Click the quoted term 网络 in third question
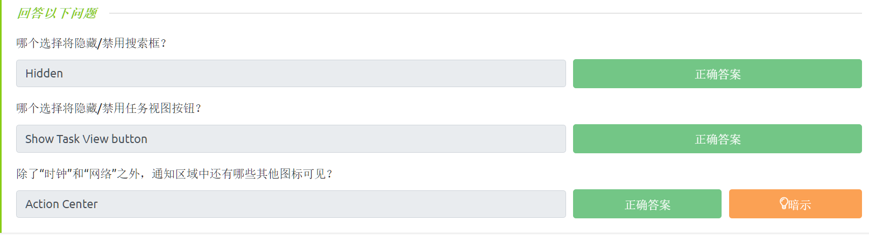The width and height of the screenshot is (869, 235). [101, 174]
